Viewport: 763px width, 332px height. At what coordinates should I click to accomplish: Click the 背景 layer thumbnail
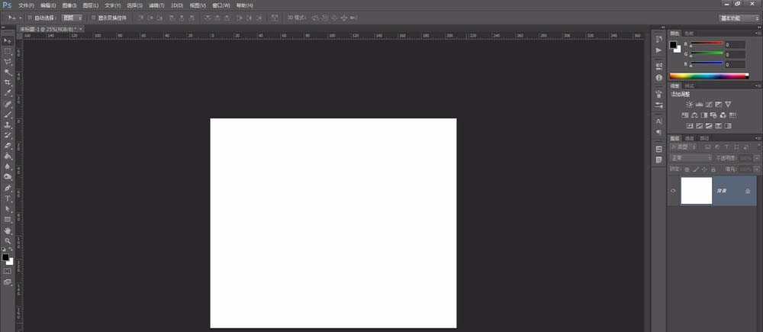tap(696, 191)
